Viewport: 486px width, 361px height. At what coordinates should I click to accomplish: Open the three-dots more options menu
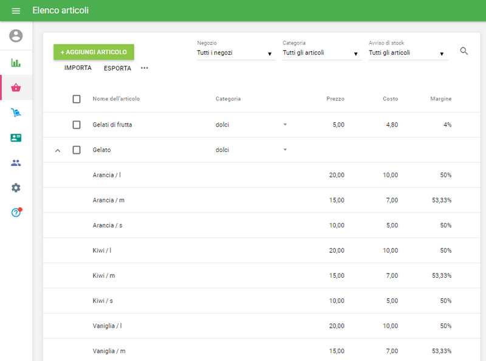(x=144, y=68)
